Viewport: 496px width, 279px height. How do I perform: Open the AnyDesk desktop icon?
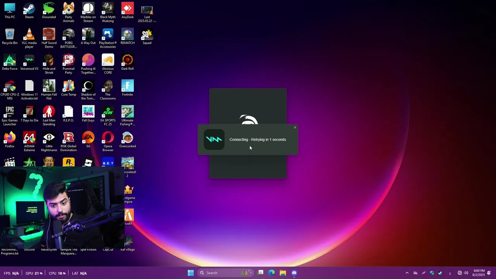(x=127, y=11)
